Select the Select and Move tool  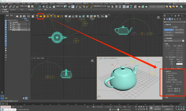tap(43, 7)
